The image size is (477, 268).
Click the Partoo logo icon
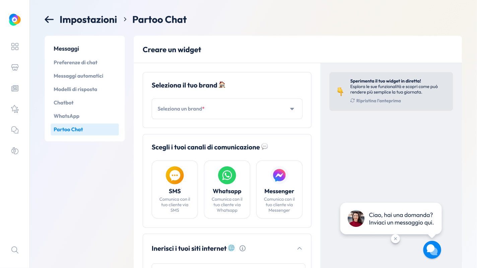[x=15, y=20]
